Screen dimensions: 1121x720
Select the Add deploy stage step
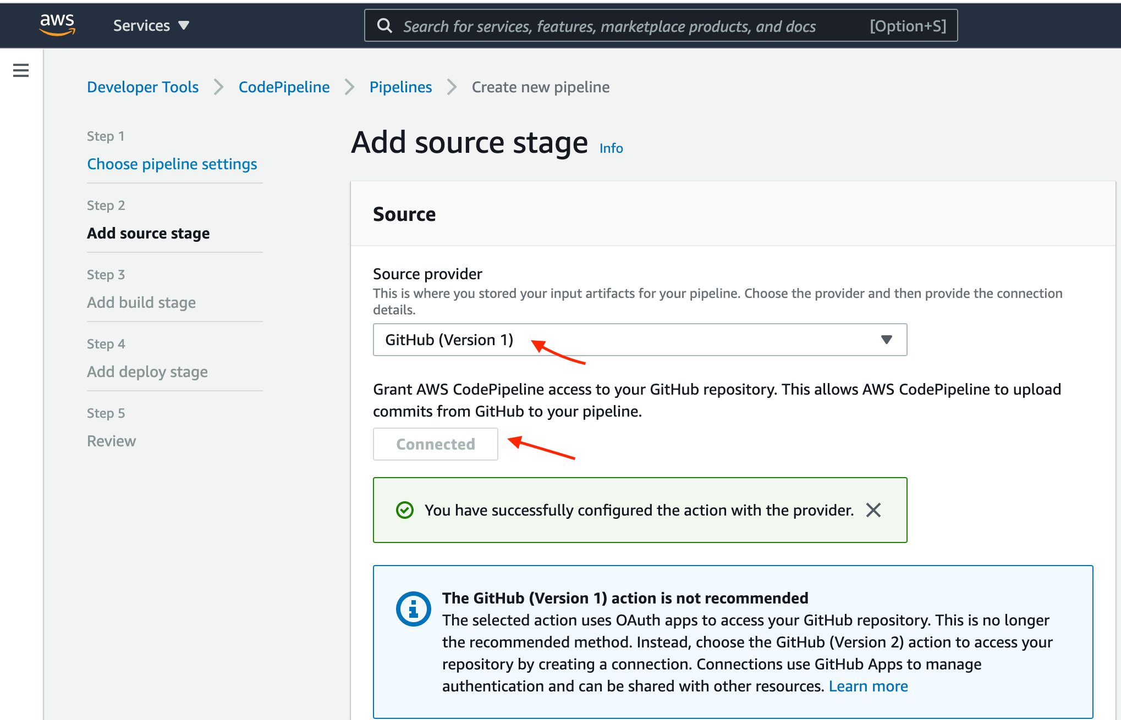click(147, 372)
